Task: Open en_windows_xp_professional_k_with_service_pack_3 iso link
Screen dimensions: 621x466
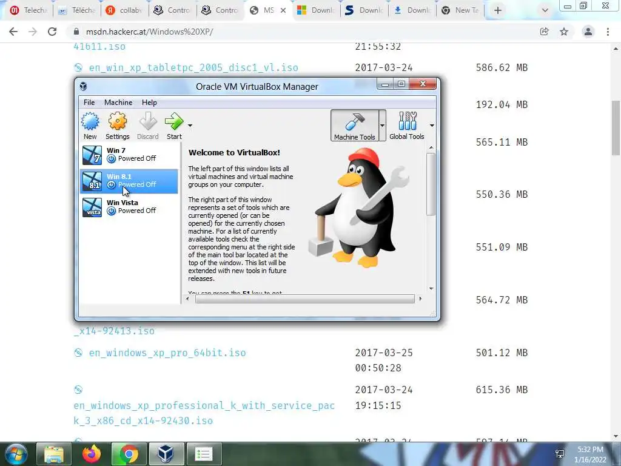Action: click(204, 413)
